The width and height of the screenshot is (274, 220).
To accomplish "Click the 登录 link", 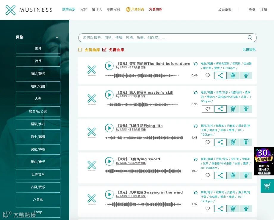I will click(x=252, y=10).
